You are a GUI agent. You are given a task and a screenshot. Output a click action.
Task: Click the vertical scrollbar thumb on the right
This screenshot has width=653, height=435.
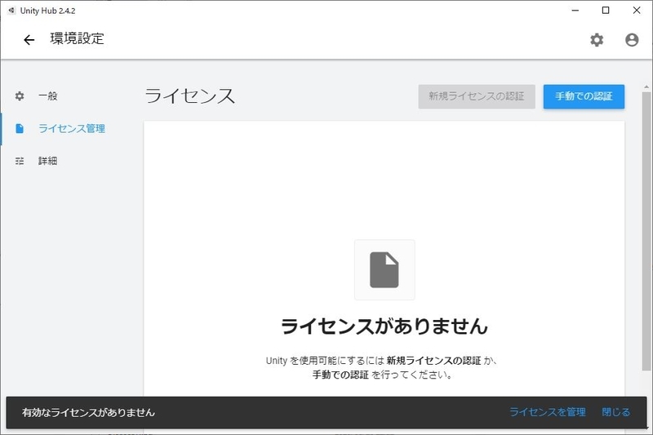[646, 231]
